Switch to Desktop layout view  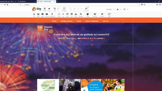coord(74,9)
